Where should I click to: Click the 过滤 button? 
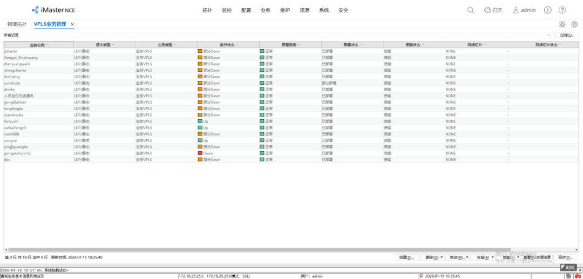click(568, 35)
